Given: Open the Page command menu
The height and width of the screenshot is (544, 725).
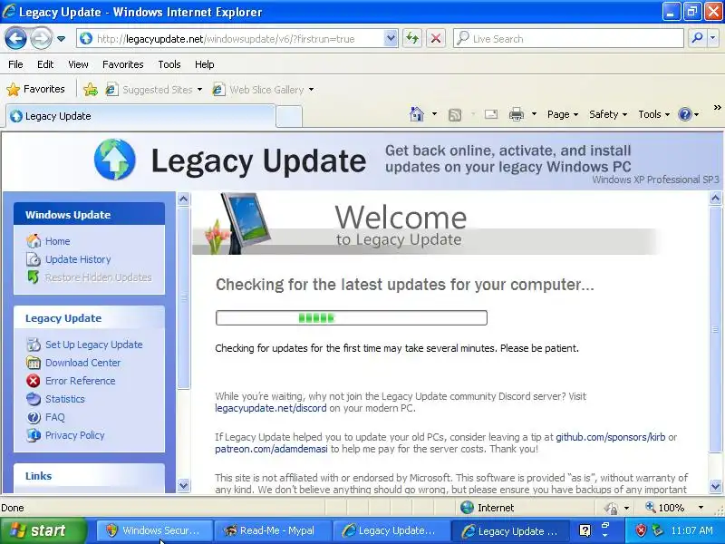Looking at the screenshot, I should point(562,114).
